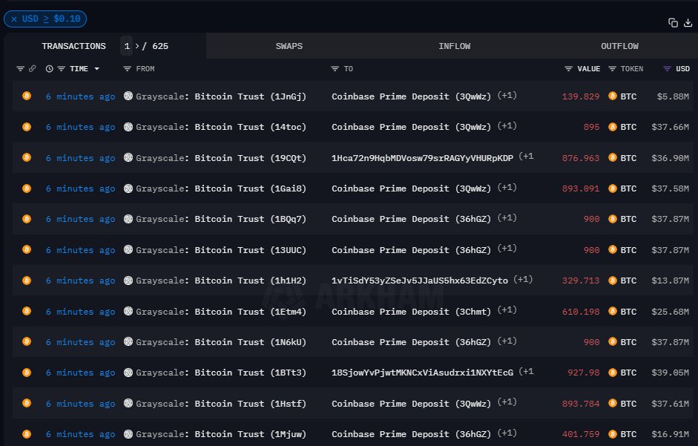
Task: Open Grayscale Bitcoin Trust (14toc) sender
Action: coord(221,127)
